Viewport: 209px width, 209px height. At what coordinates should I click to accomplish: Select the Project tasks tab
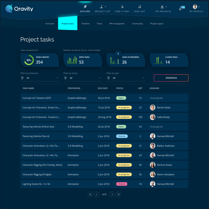(x=68, y=23)
